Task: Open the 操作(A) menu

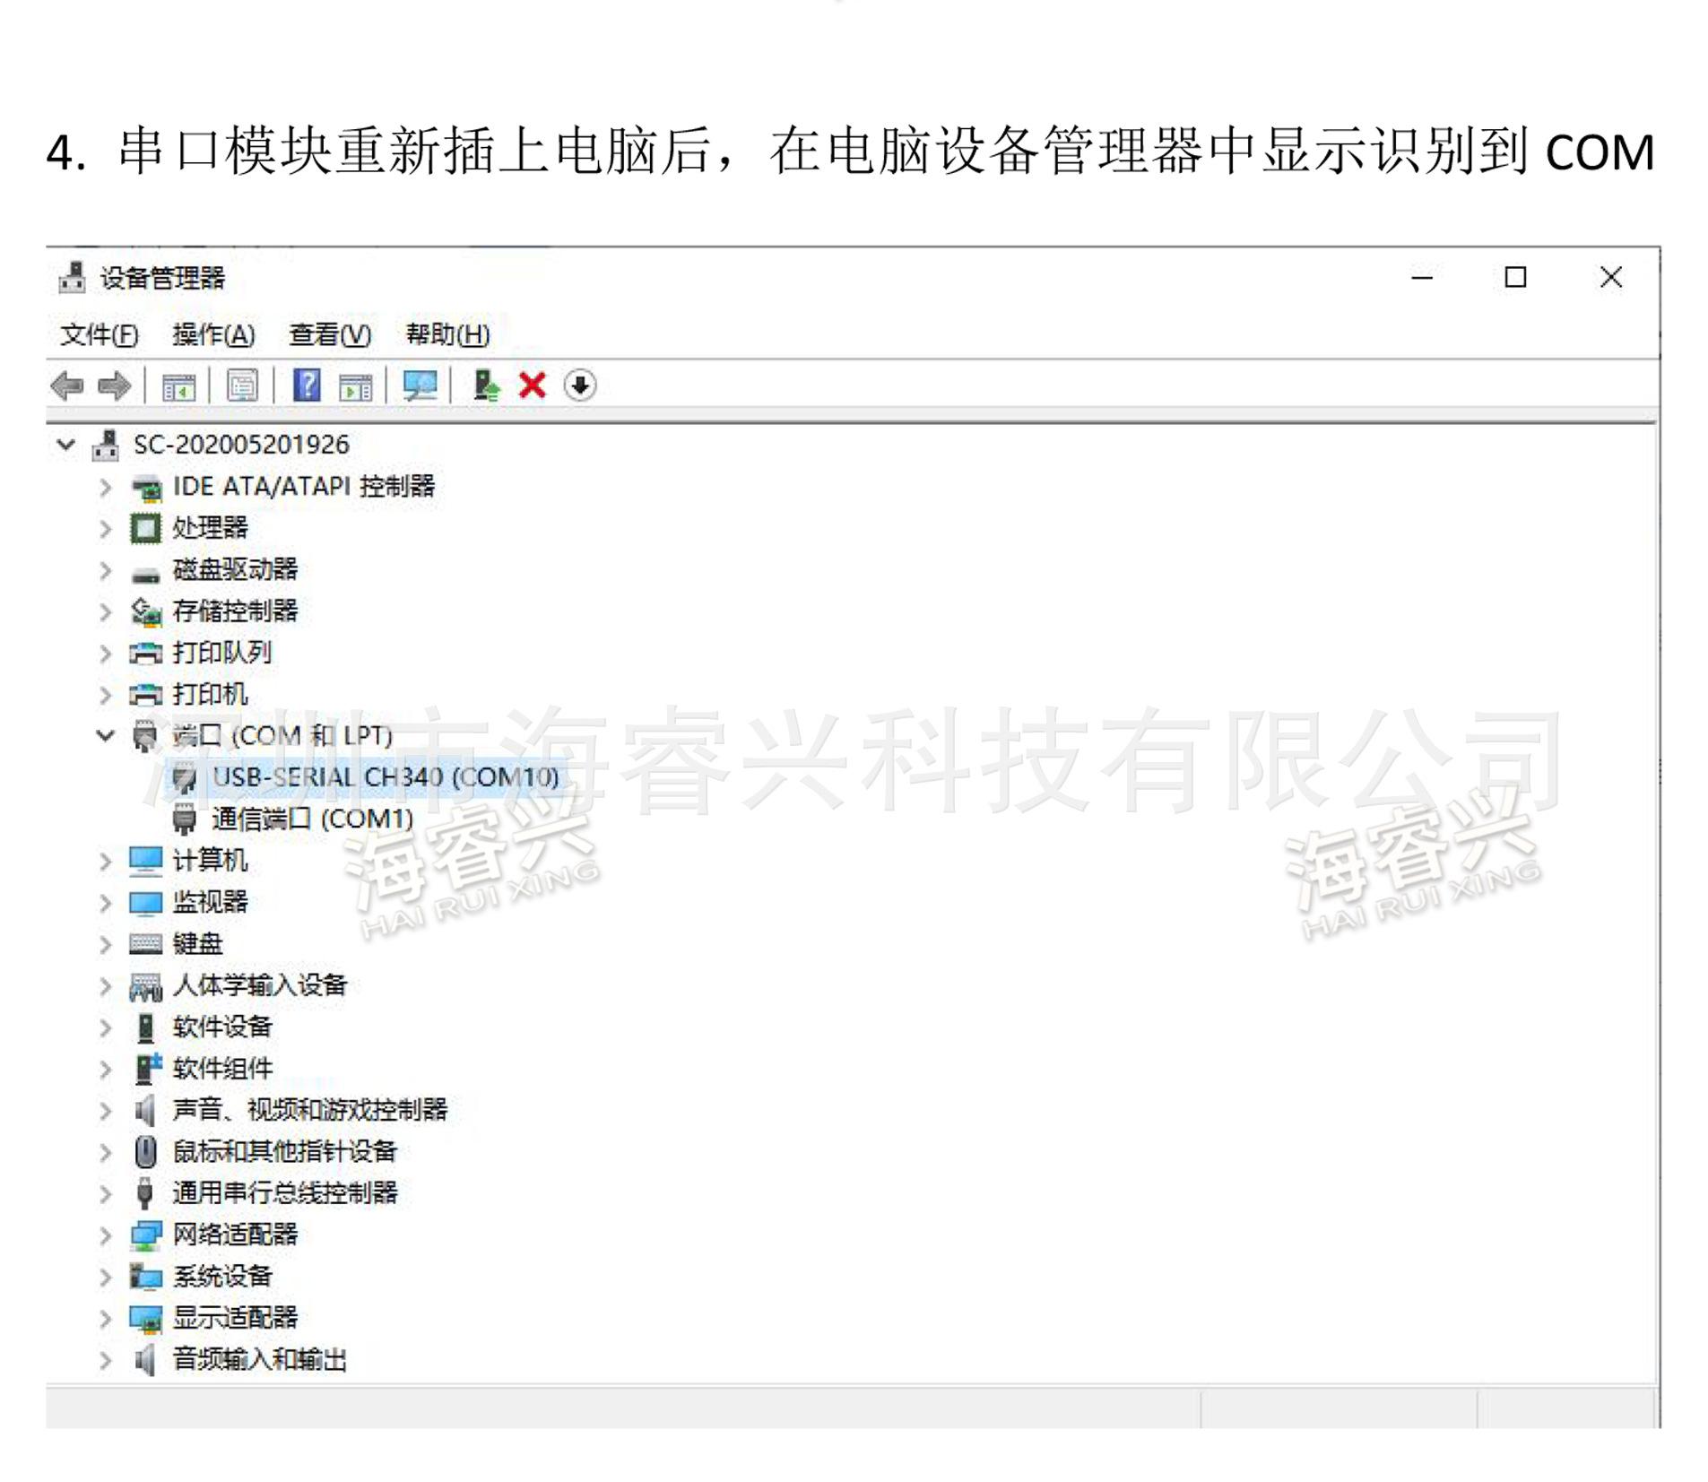Action: click(213, 335)
